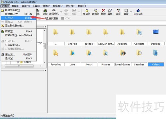Click tree horizontal scroll left arrow
This screenshot has width=166, height=119.
tap(3, 66)
